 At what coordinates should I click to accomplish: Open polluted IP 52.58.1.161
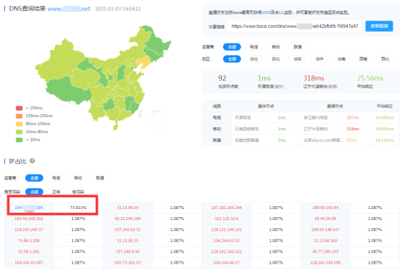(x=29, y=252)
